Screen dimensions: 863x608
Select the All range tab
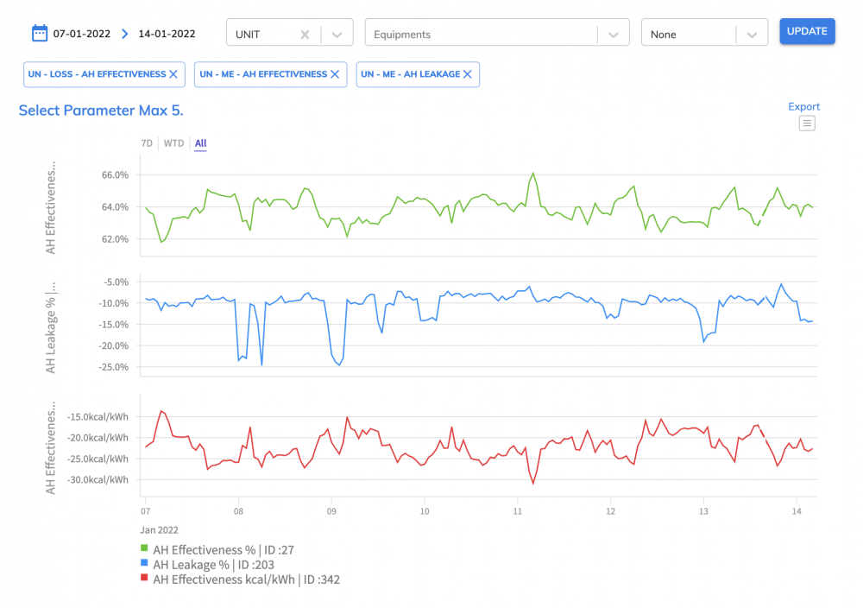200,143
